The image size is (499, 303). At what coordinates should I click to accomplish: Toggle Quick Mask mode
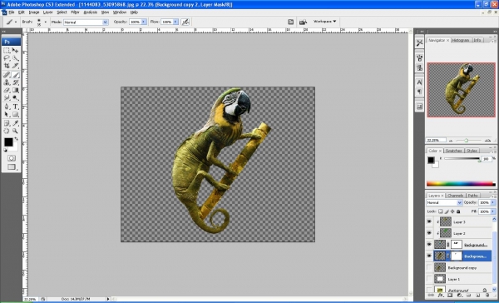(x=12, y=158)
